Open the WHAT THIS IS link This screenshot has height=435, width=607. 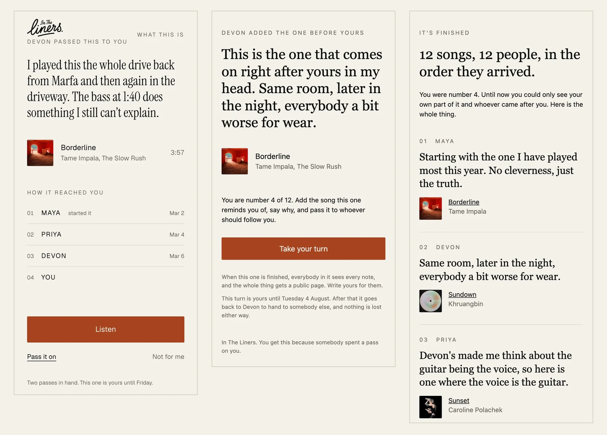(x=160, y=35)
